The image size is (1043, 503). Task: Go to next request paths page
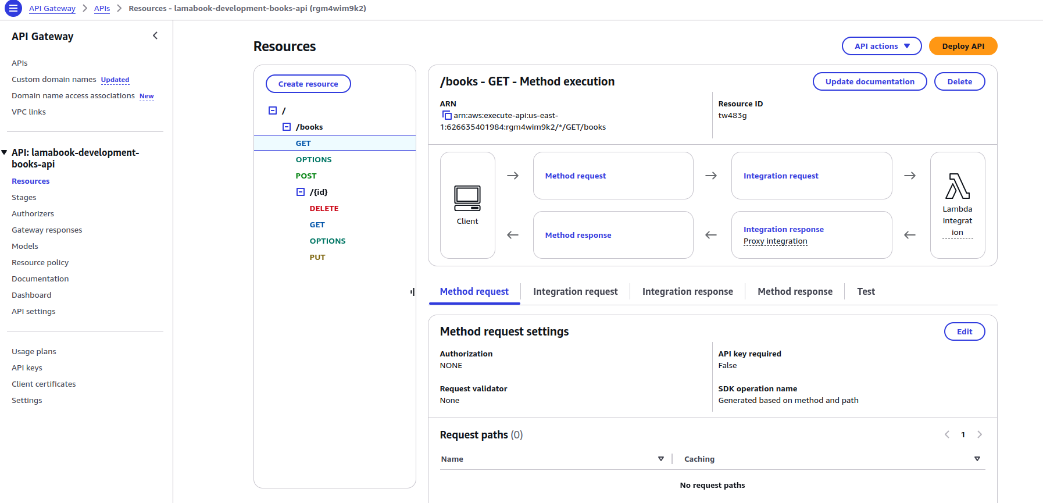(x=980, y=434)
